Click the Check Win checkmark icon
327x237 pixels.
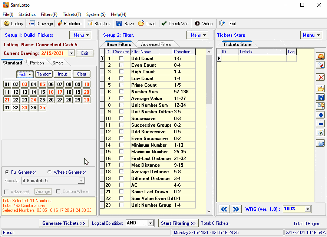[x=164, y=24]
